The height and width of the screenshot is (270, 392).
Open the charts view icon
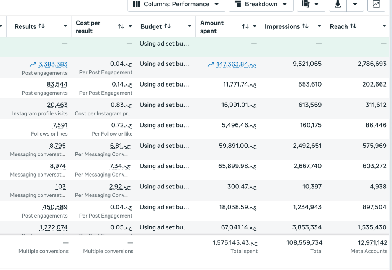pos(376,4)
